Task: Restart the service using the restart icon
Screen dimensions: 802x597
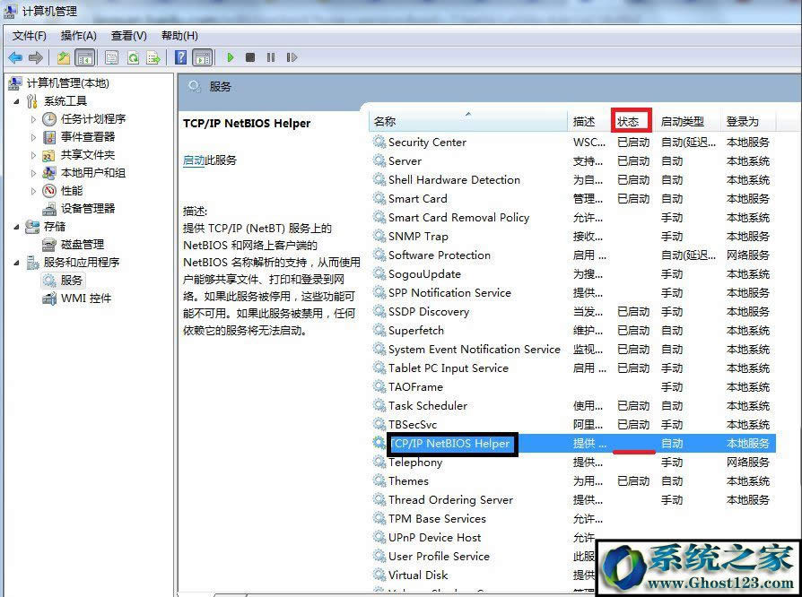Action: (x=292, y=56)
